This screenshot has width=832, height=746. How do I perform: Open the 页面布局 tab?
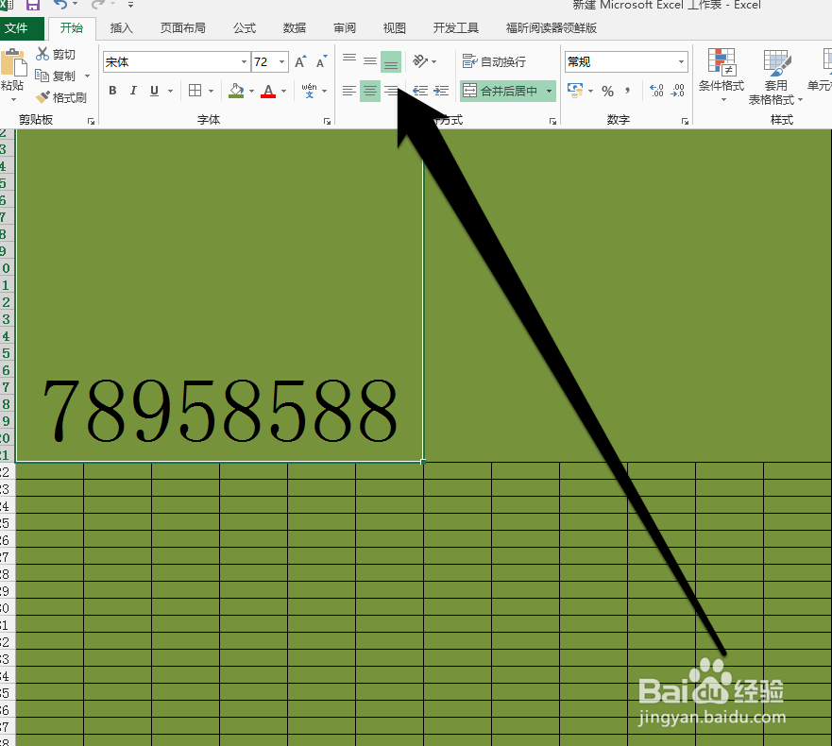point(183,28)
